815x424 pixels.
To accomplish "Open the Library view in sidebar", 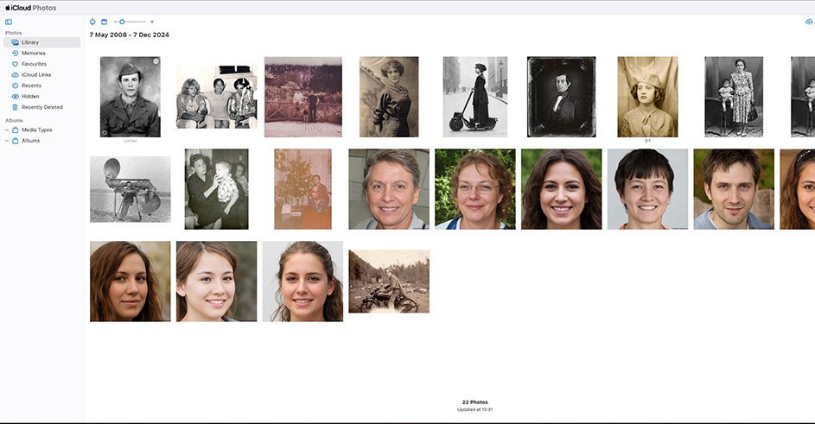I will pos(29,42).
